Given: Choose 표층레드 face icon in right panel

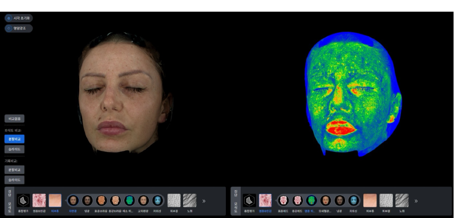Looking at the screenshot, I should pos(283,200).
